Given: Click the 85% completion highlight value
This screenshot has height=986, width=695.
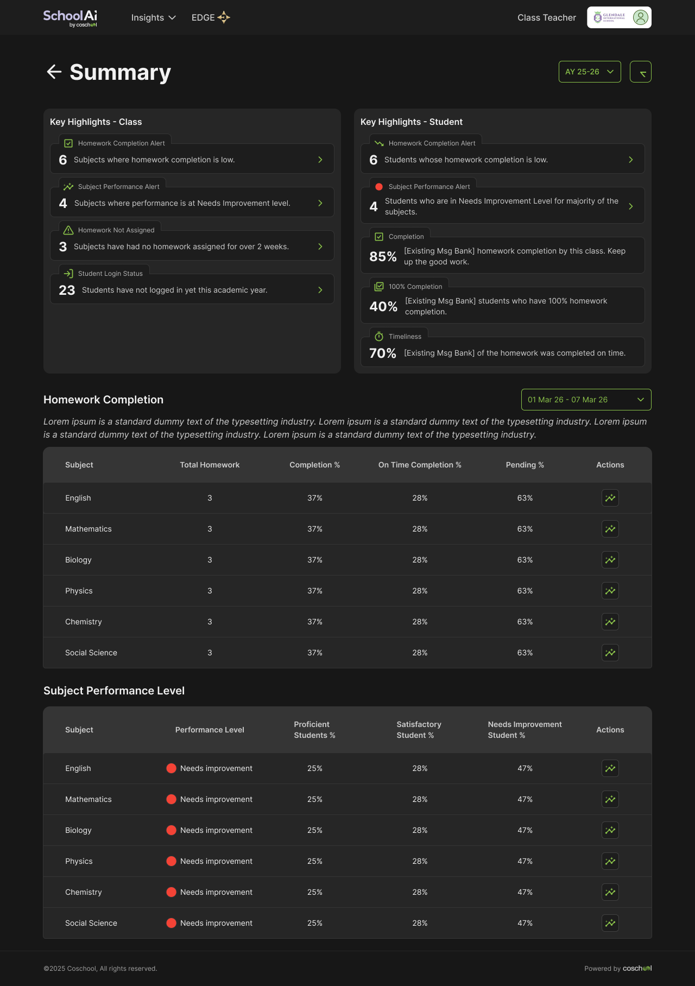Looking at the screenshot, I should tap(383, 256).
